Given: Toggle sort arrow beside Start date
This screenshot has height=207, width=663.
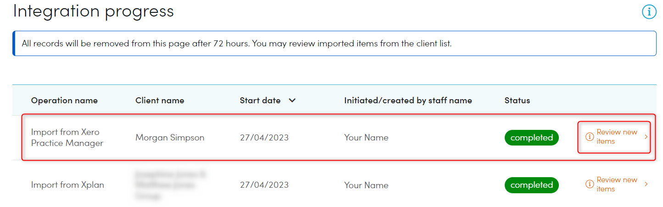Looking at the screenshot, I should (292, 101).
